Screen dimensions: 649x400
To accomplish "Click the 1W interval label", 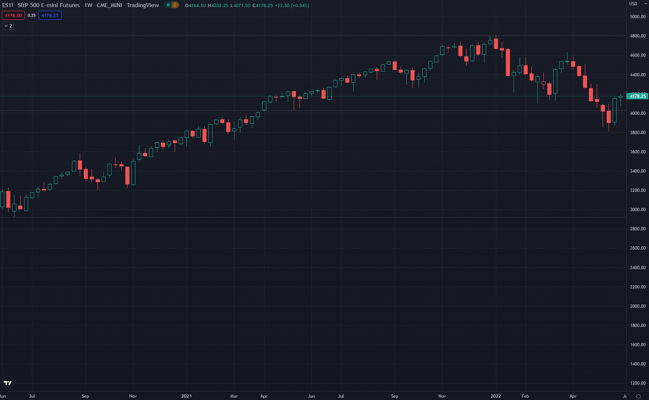I will point(88,5).
